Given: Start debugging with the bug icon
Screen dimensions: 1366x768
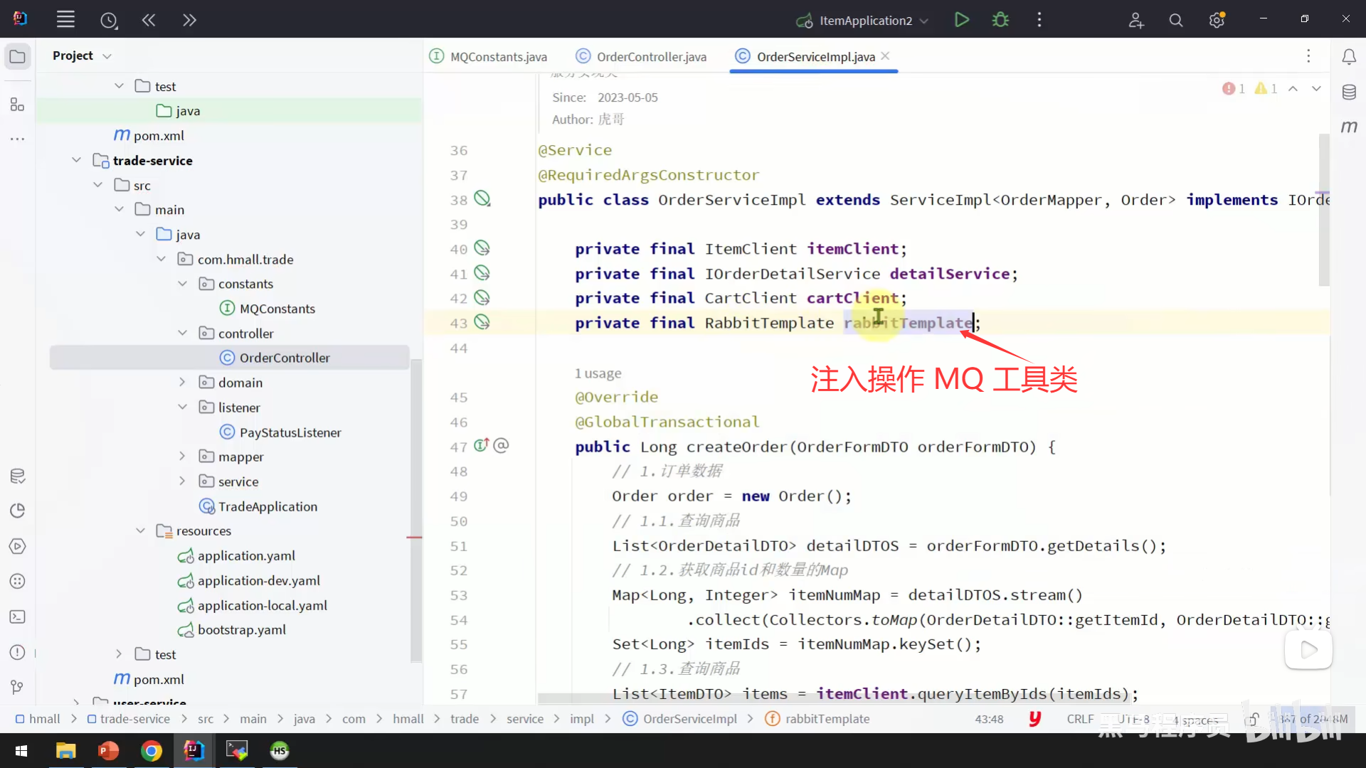Looking at the screenshot, I should (x=1000, y=20).
